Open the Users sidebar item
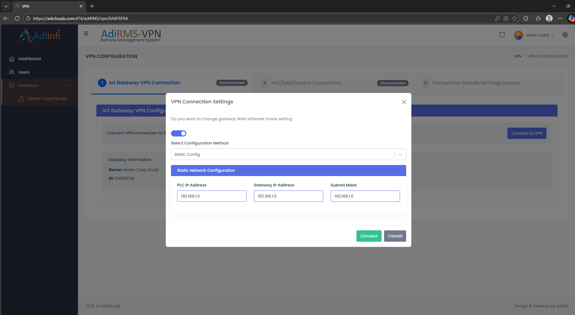The image size is (575, 315). [x=24, y=72]
